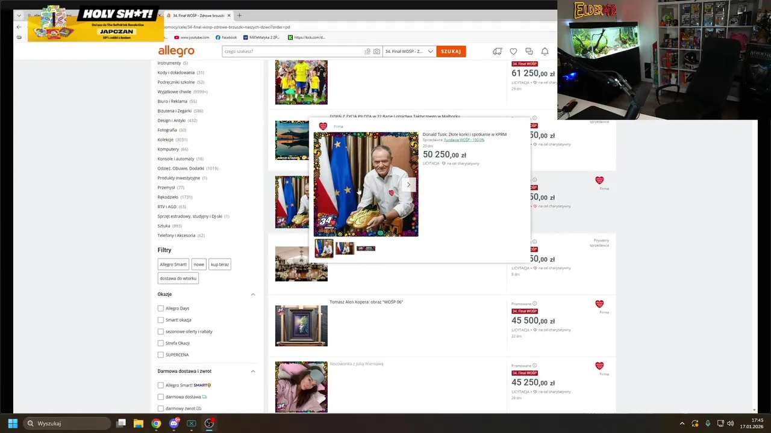Viewport: 771px width, 433px height.
Task: Open the image search camera icon
Action: [x=376, y=52]
